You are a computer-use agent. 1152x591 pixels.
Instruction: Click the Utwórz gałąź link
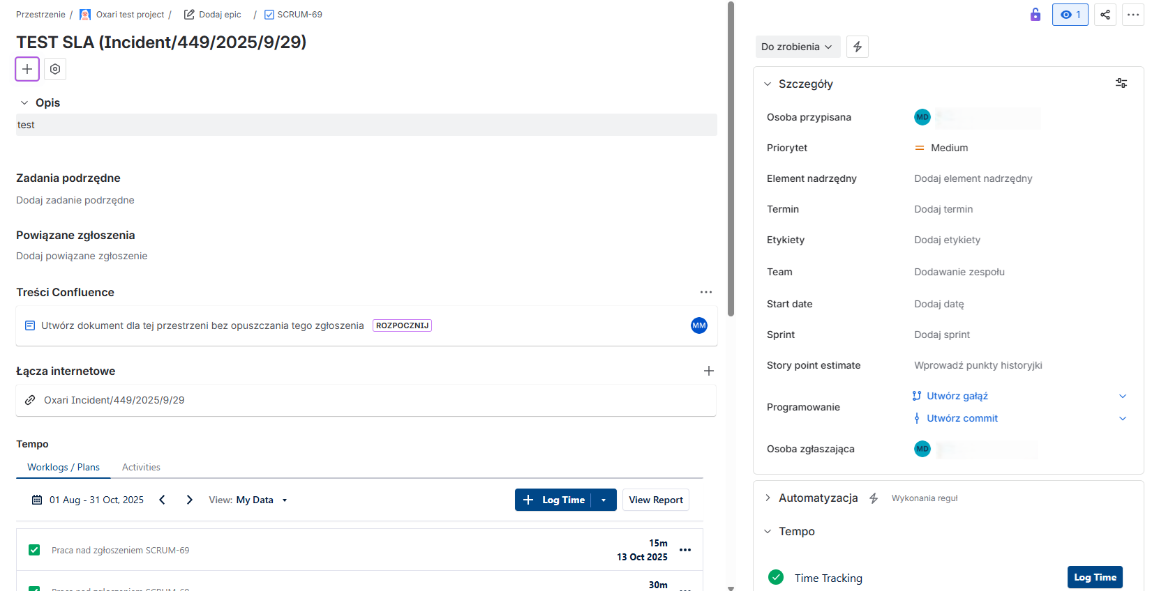957,396
